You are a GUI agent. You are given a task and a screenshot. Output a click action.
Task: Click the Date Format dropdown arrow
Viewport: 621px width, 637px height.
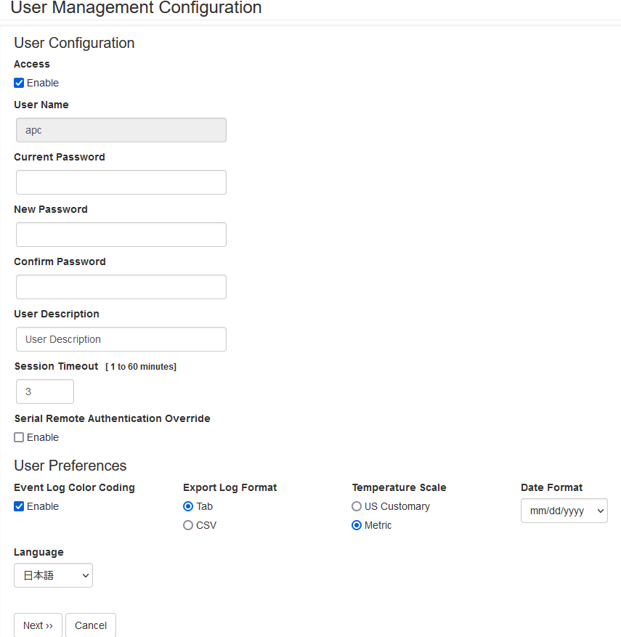[x=600, y=511]
